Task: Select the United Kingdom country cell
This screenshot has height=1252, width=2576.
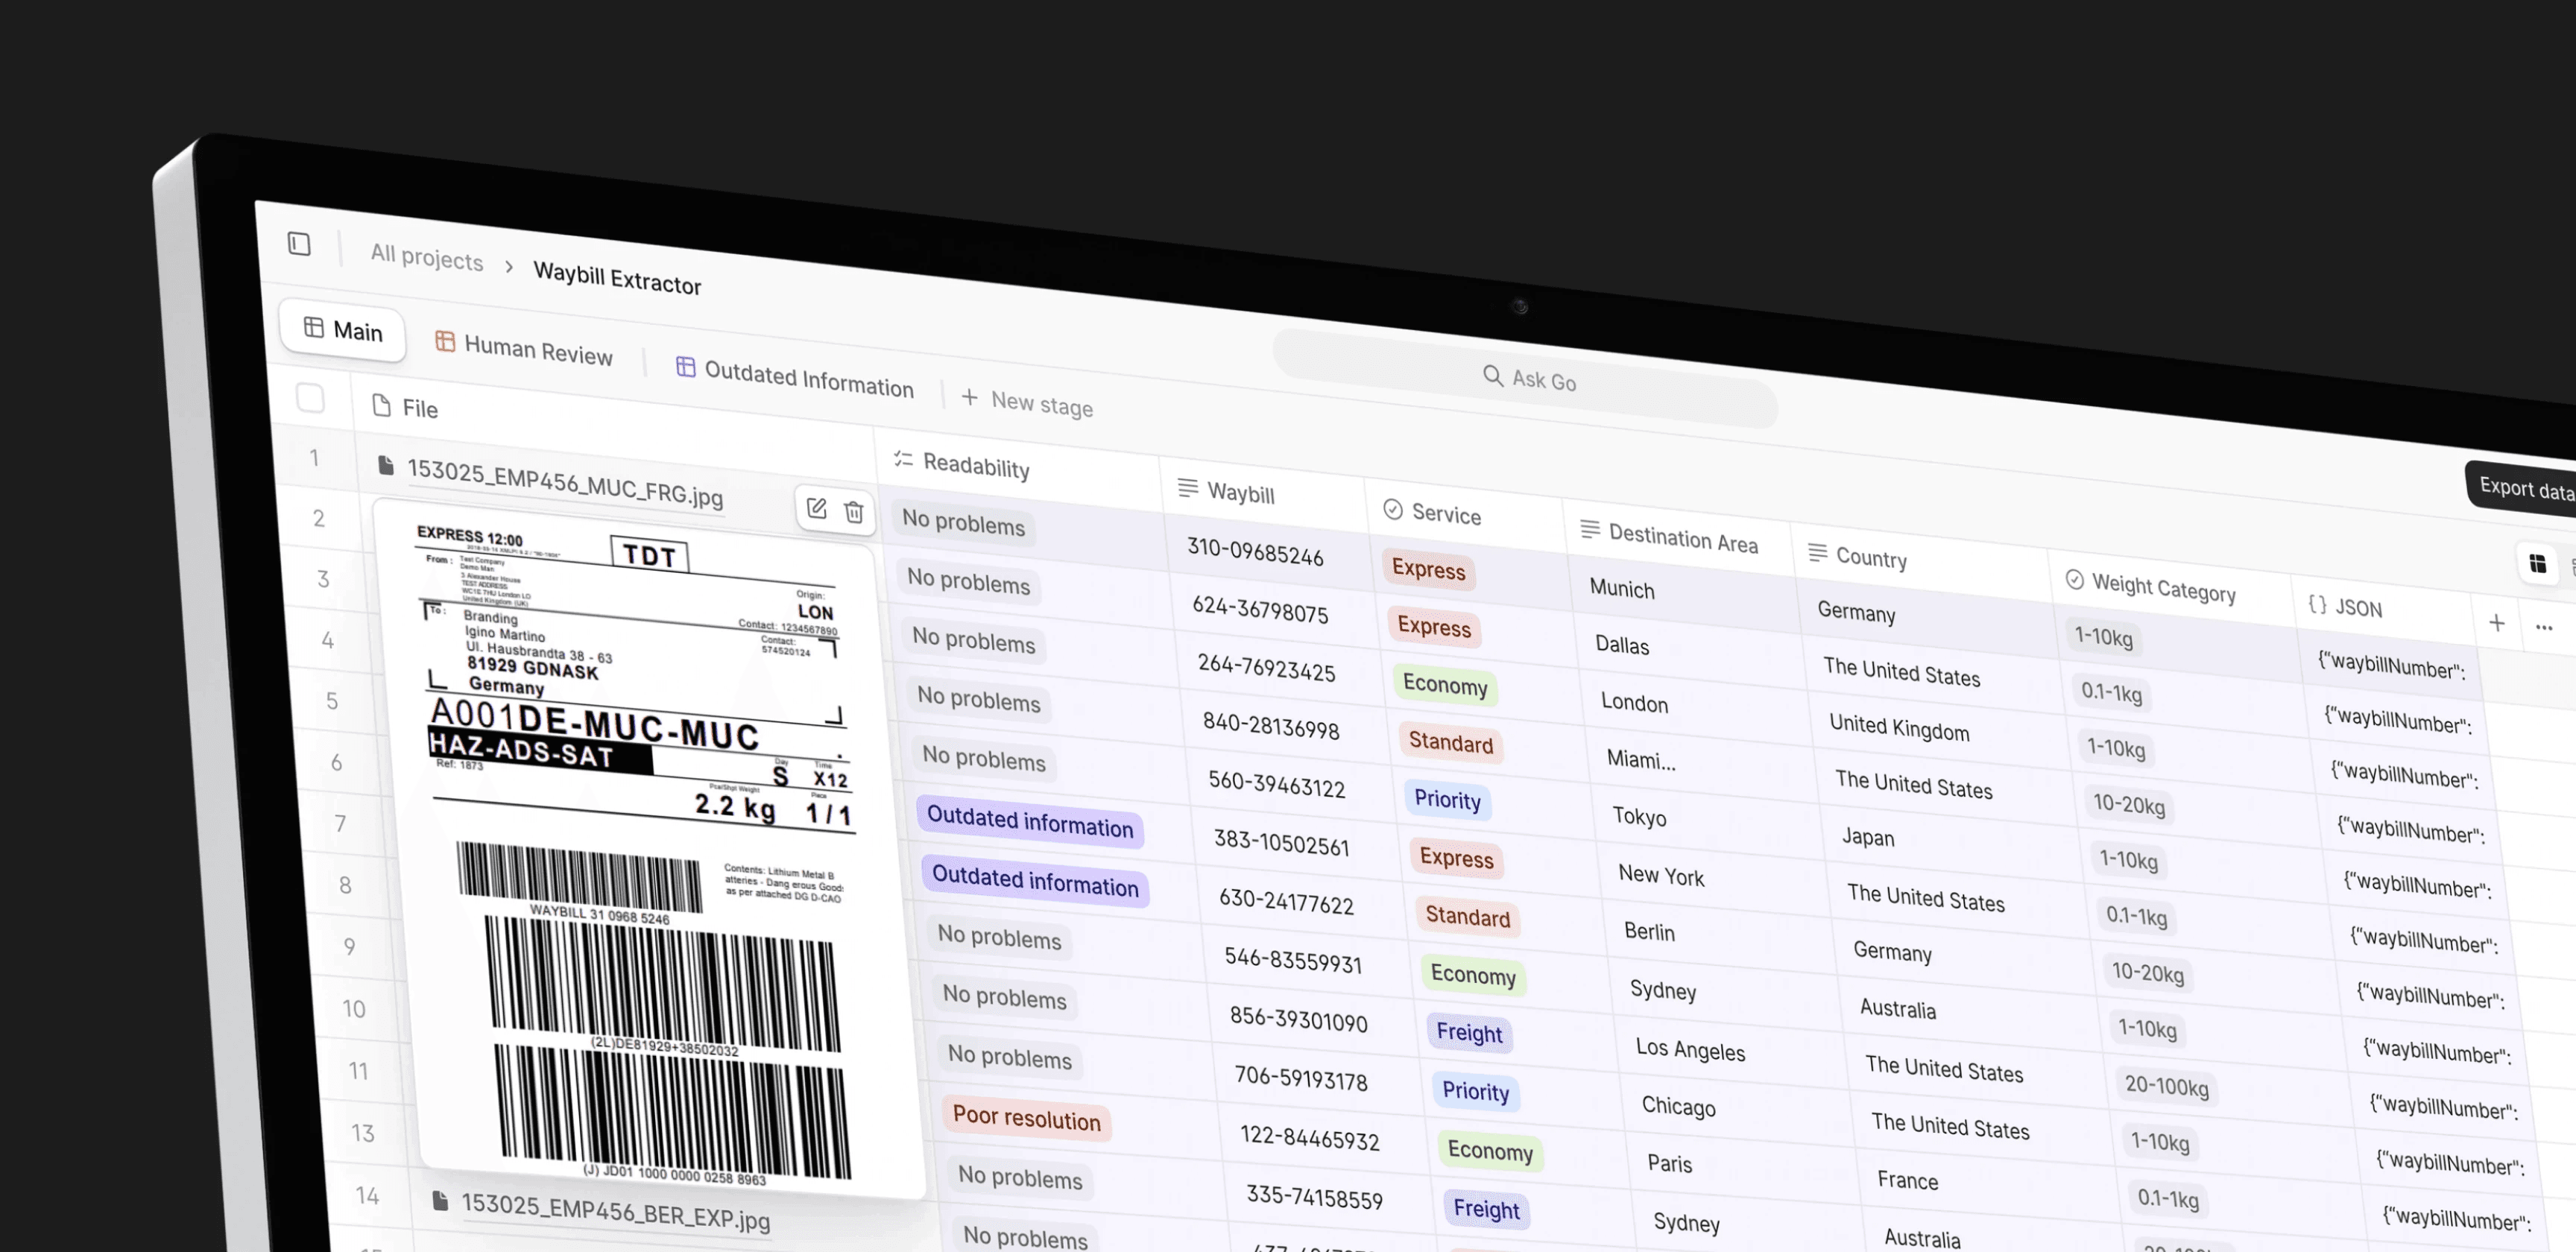Action: (1899, 728)
